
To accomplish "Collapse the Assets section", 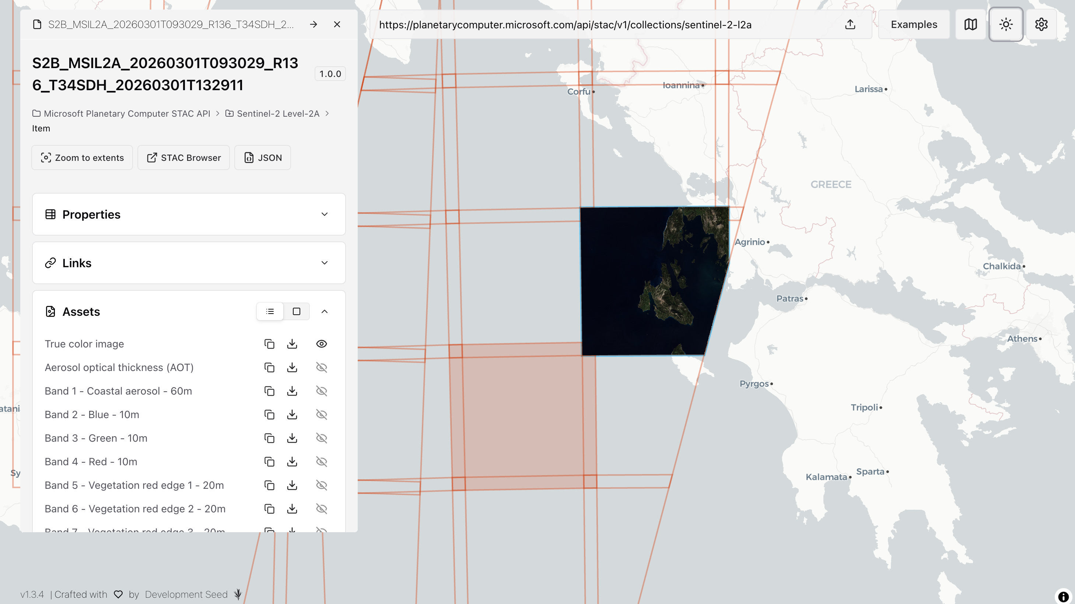I will click(x=324, y=312).
